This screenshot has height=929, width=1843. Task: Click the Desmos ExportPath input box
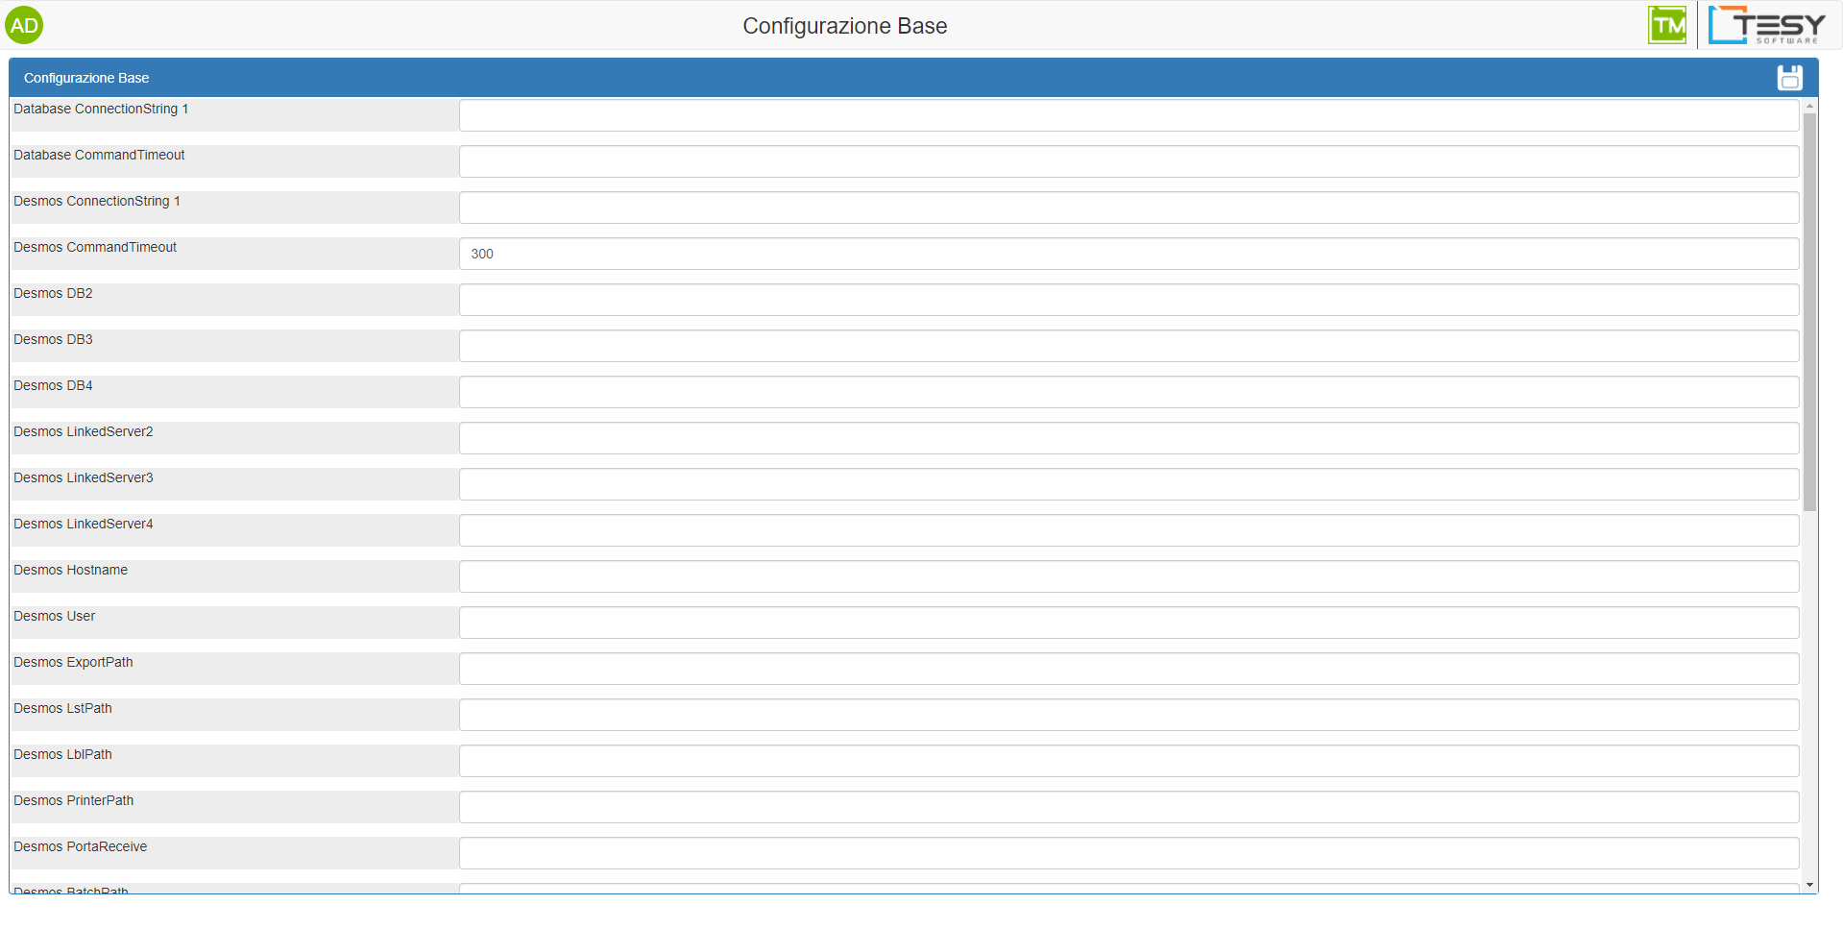[1128, 669]
